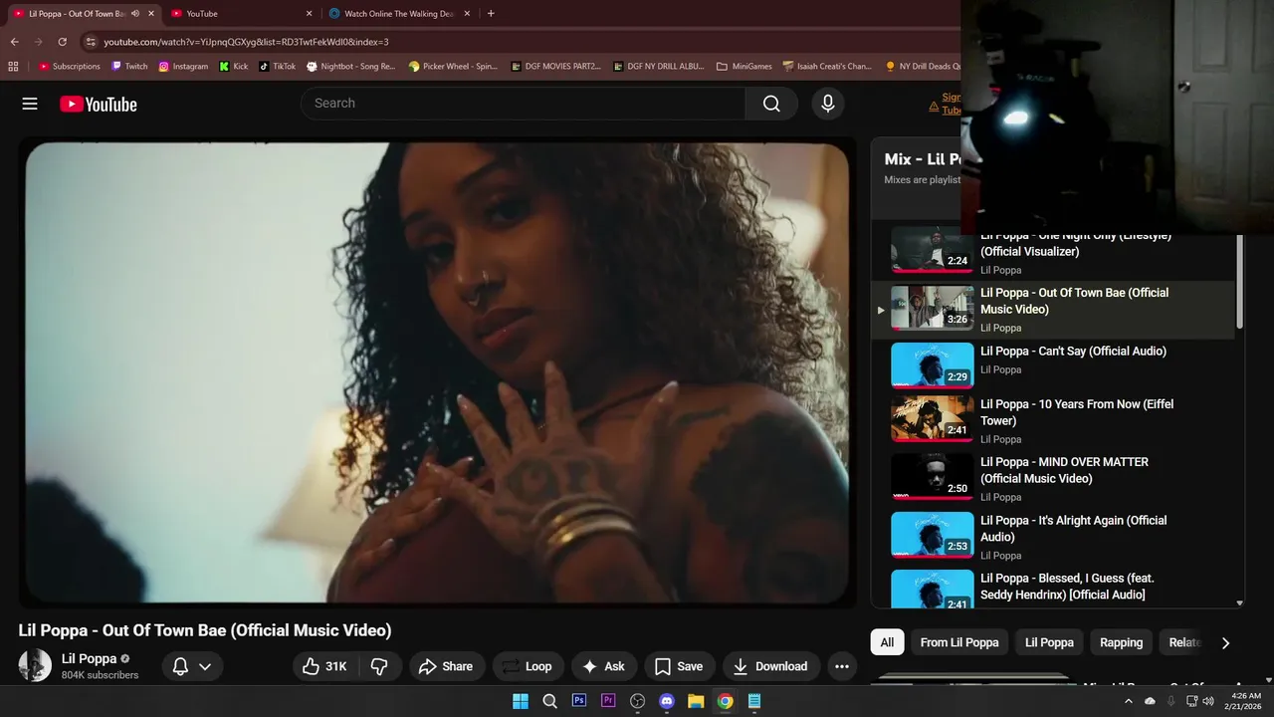Open the Nightbot Song Requests bookmark
Screen dimensions: 1274x717
(x=351, y=67)
